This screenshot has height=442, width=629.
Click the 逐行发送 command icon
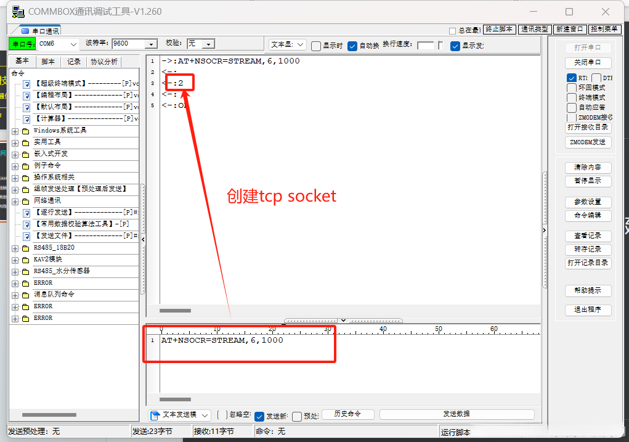[x=26, y=213]
